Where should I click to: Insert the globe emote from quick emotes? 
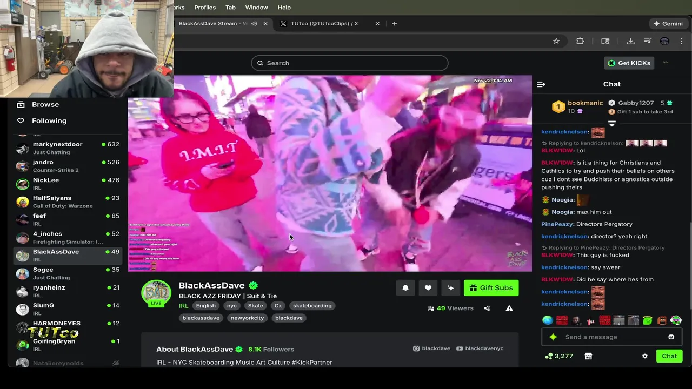coord(548,321)
